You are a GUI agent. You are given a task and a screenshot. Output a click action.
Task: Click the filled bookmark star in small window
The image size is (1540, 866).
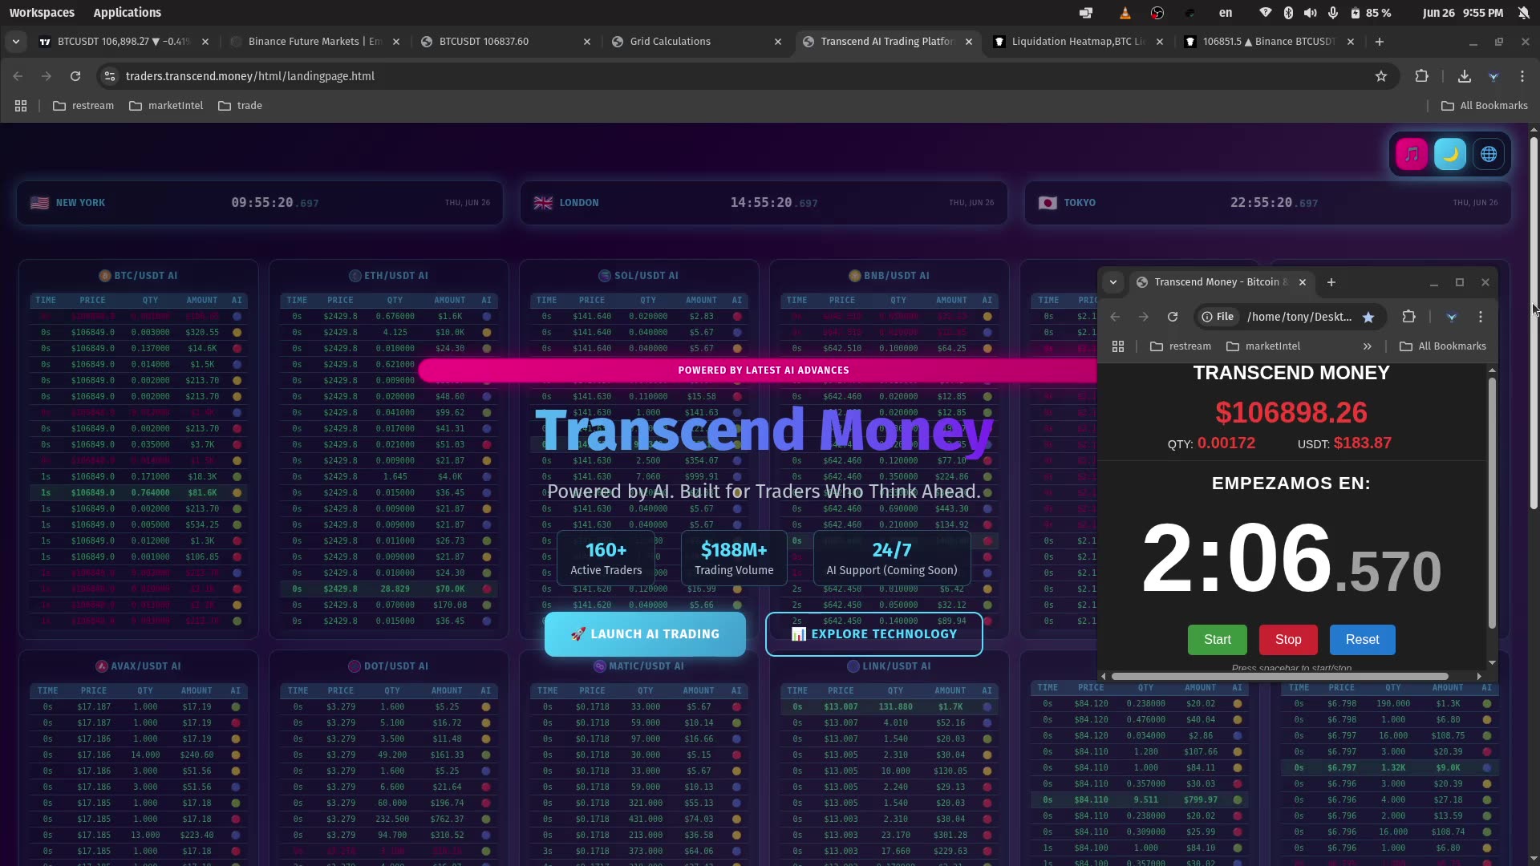click(x=1368, y=318)
